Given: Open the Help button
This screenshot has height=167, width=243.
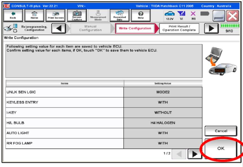Looking at the screenshot, I should (141, 15).
